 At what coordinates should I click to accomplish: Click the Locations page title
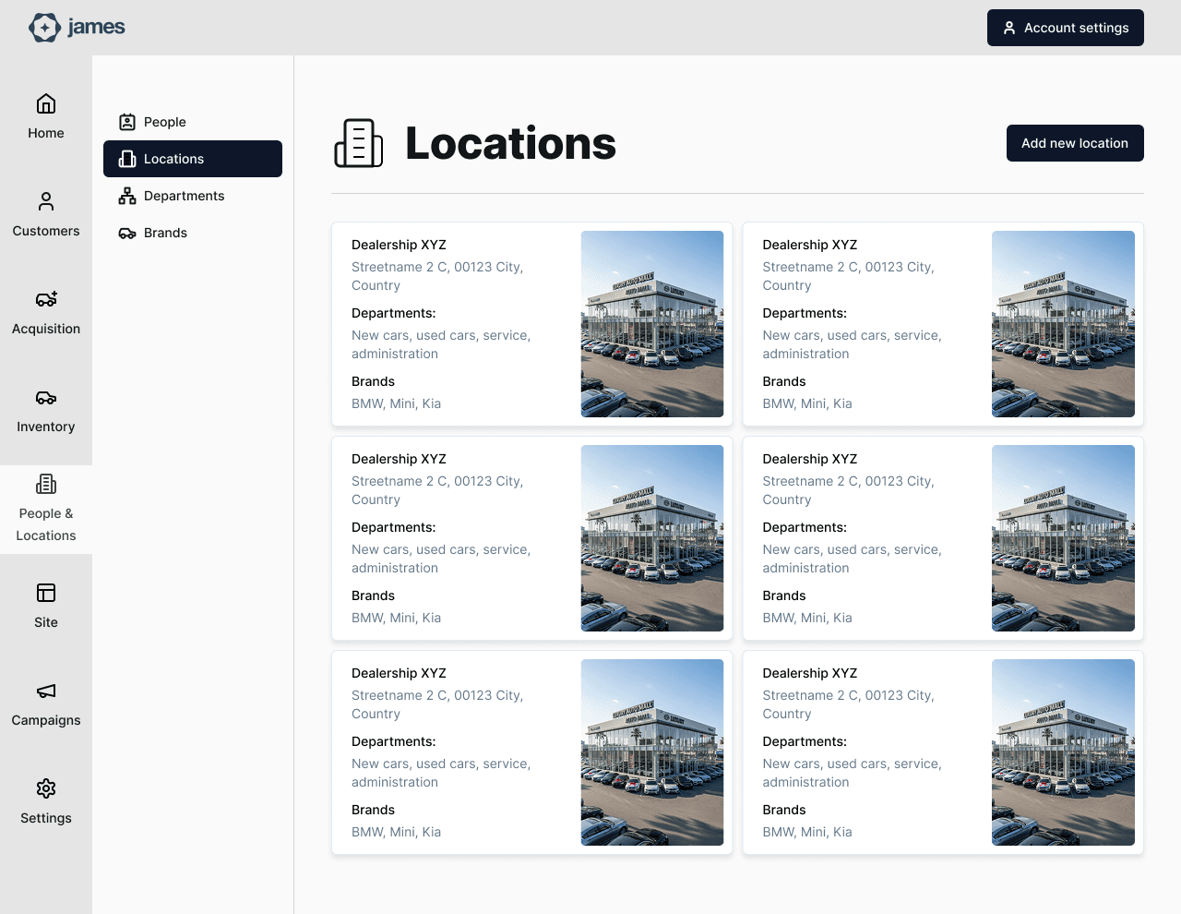point(510,143)
